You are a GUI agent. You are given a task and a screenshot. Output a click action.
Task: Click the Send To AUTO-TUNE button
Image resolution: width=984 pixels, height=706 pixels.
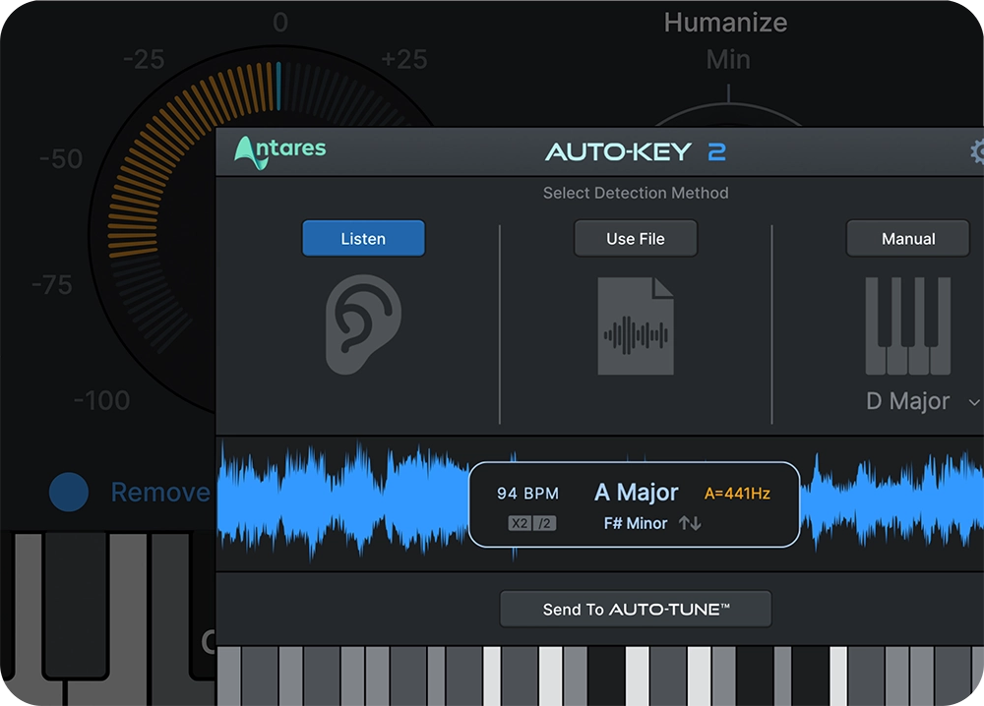(636, 609)
